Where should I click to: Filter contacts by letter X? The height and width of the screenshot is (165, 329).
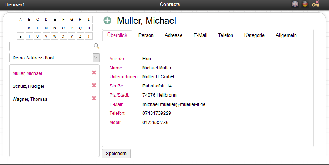click(x=63, y=36)
